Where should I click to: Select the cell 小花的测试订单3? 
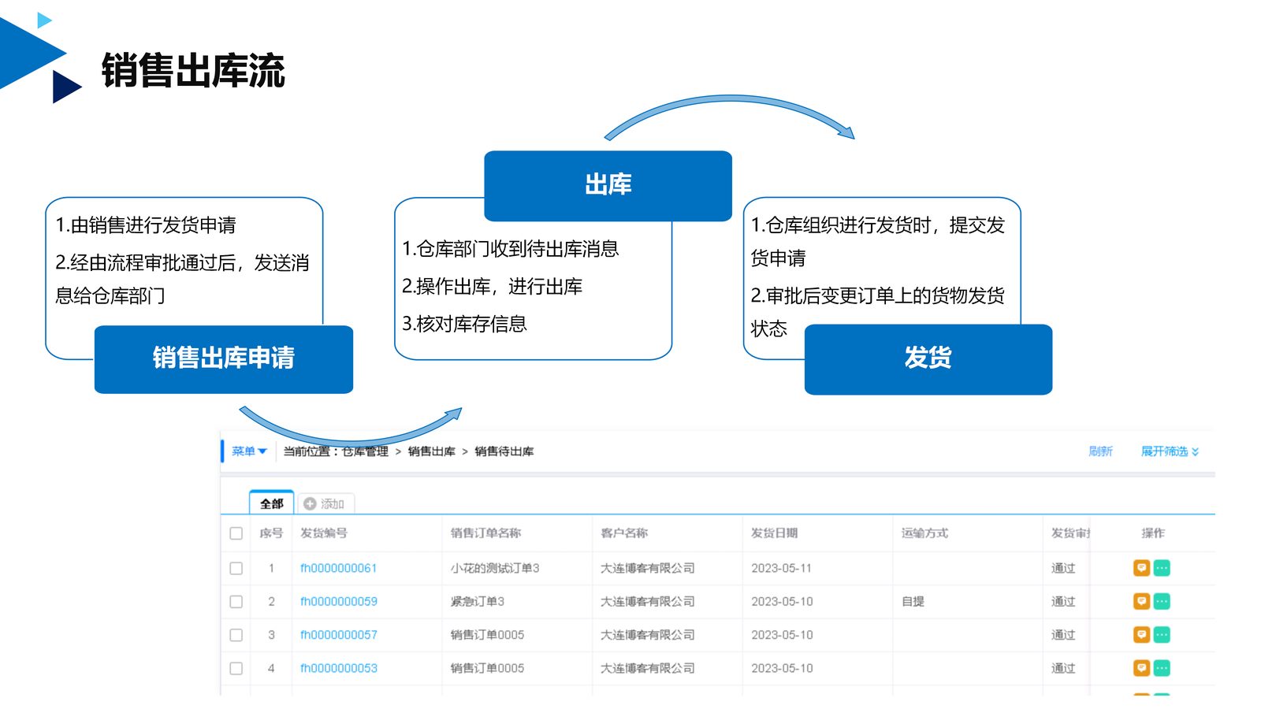[x=495, y=568]
